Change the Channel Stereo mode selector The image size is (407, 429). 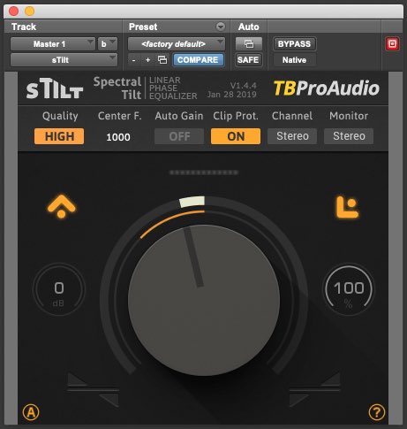[x=292, y=136]
